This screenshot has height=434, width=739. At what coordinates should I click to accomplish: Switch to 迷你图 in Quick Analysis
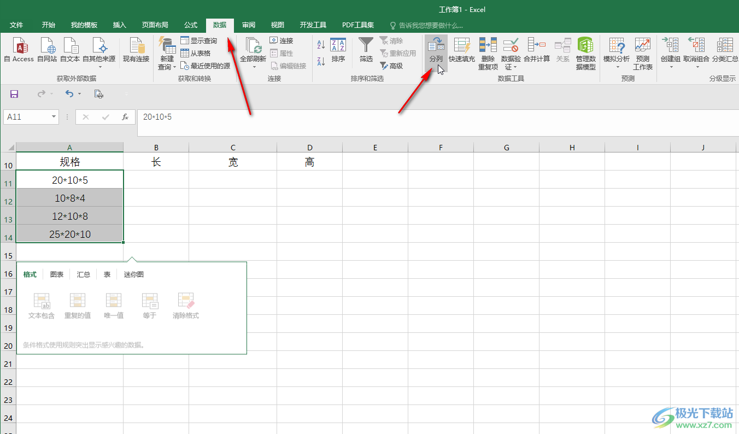coord(134,274)
